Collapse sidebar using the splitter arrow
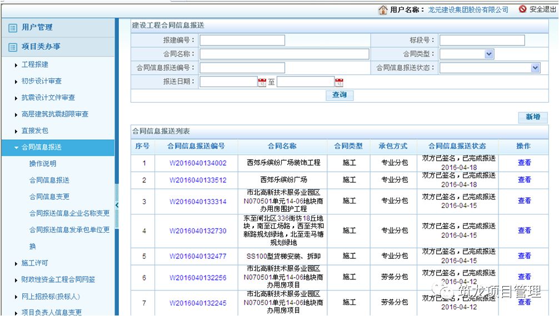 point(117,205)
